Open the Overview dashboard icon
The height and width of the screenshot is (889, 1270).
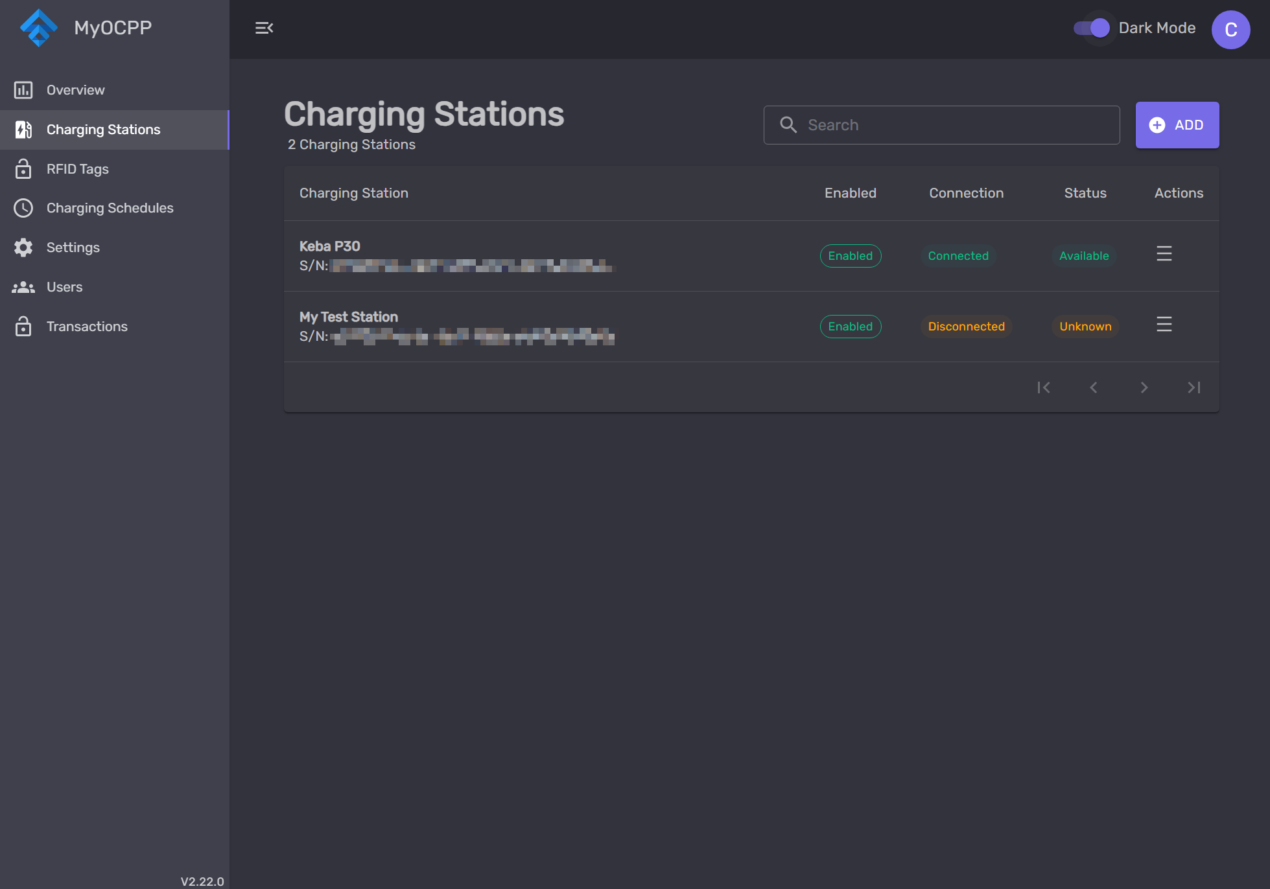click(x=23, y=90)
